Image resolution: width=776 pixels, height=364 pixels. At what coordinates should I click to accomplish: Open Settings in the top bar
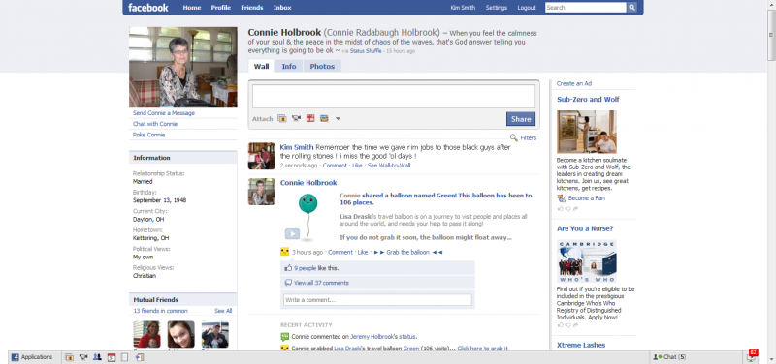tap(497, 8)
